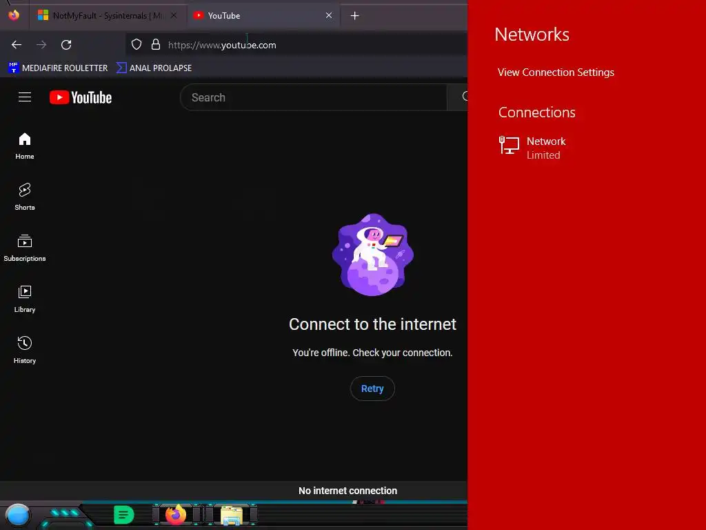706x530 pixels.
Task: Click the YouTube logo
Action: pos(81,97)
